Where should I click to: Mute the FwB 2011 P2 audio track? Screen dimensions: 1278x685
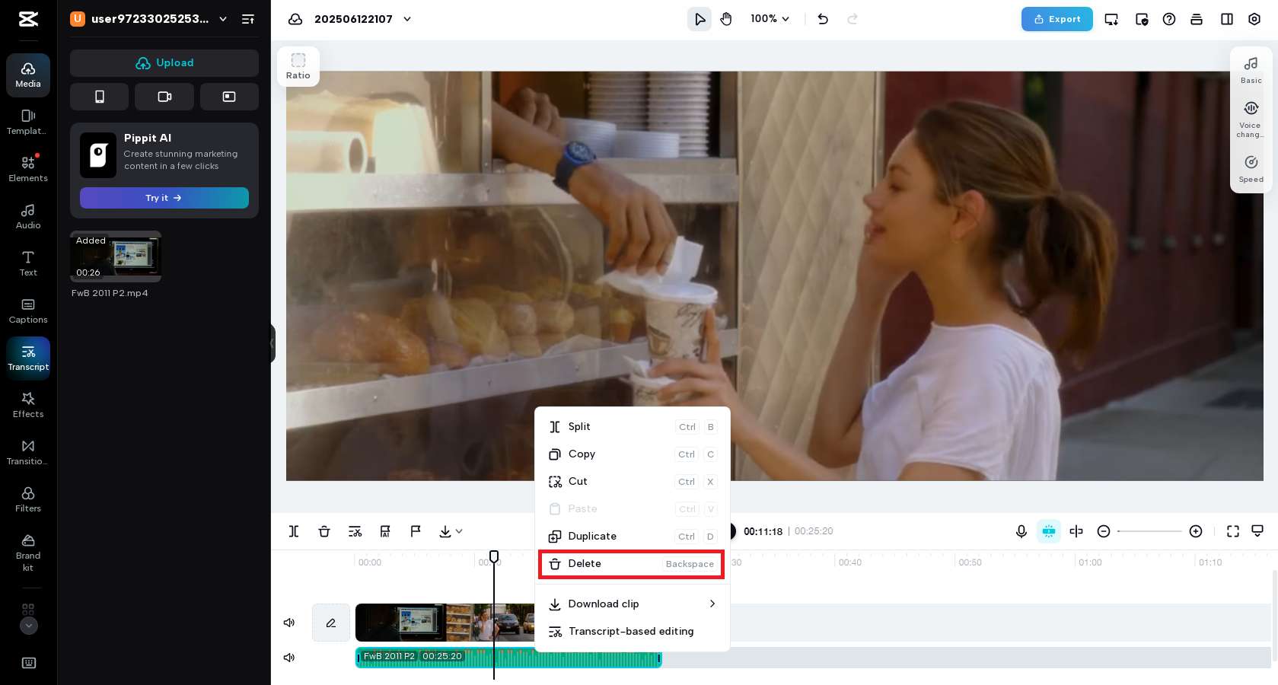(289, 658)
